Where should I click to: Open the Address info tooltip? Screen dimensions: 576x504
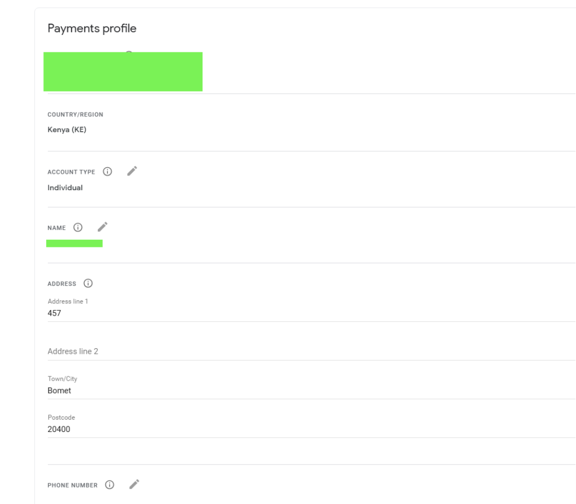point(88,283)
